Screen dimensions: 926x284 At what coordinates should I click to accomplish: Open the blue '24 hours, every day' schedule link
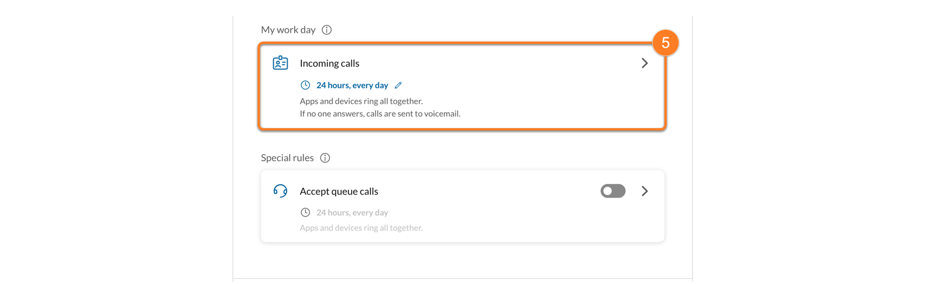(x=352, y=85)
